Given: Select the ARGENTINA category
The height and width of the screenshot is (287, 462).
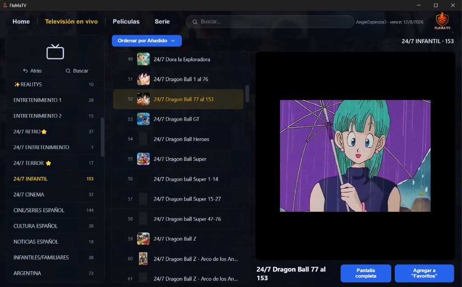Looking at the screenshot, I should pos(54,273).
